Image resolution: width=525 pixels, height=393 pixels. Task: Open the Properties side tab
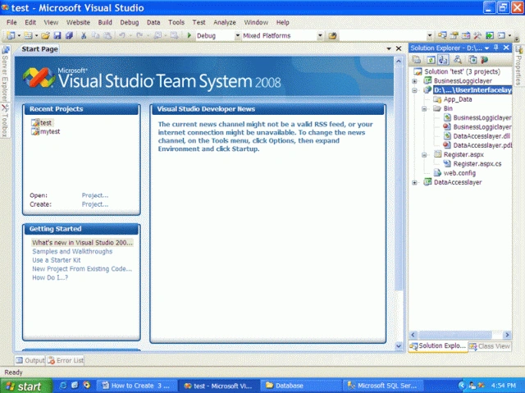(518, 66)
